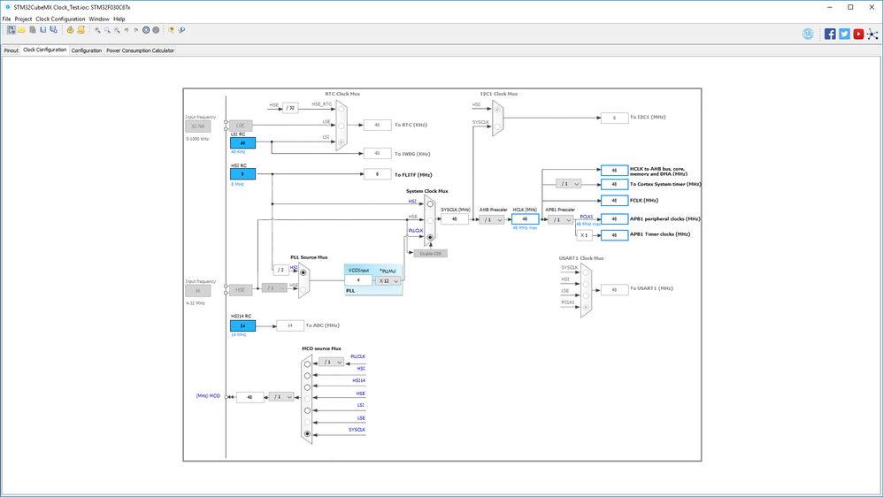
Task: Open the Facebook icon link
Action: pyautogui.click(x=830, y=34)
